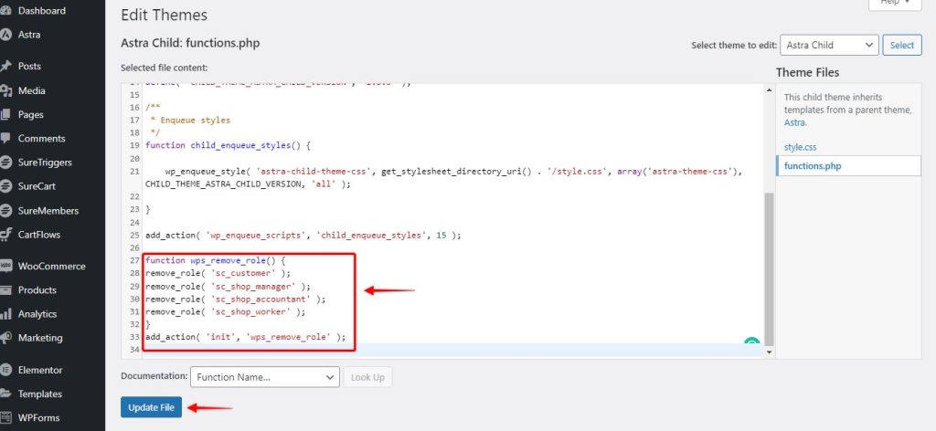
Task: Click the empty line 34 in editor
Action: pyautogui.click(x=453, y=350)
